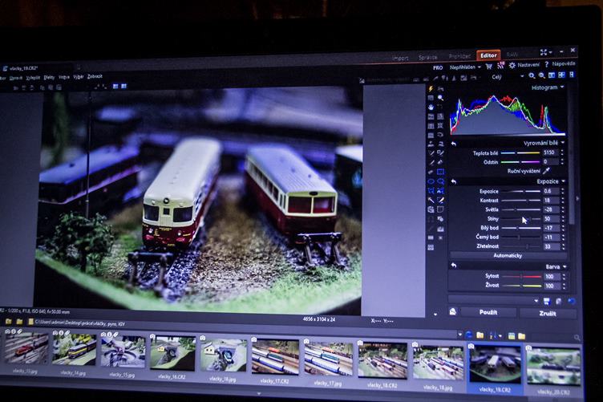
Task: Open Nastavení settings gear
Action: click(512, 65)
